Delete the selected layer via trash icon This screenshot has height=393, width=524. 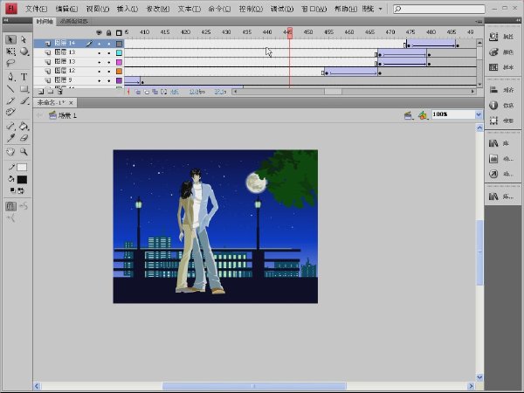point(59,91)
